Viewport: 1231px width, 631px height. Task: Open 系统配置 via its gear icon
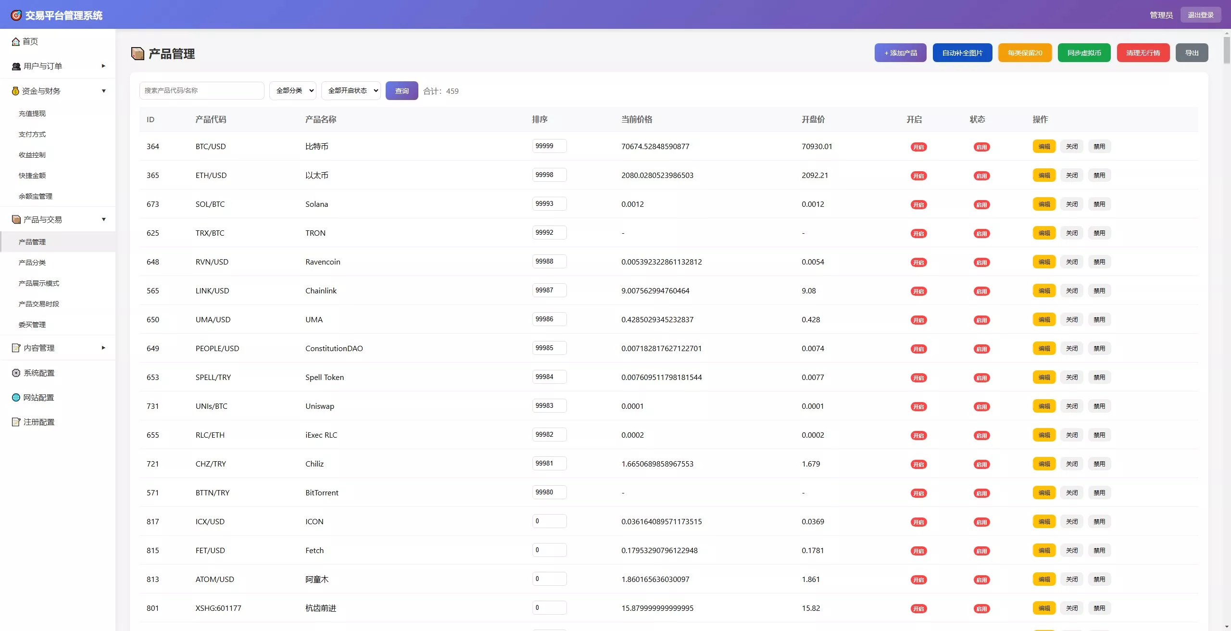[x=16, y=373]
